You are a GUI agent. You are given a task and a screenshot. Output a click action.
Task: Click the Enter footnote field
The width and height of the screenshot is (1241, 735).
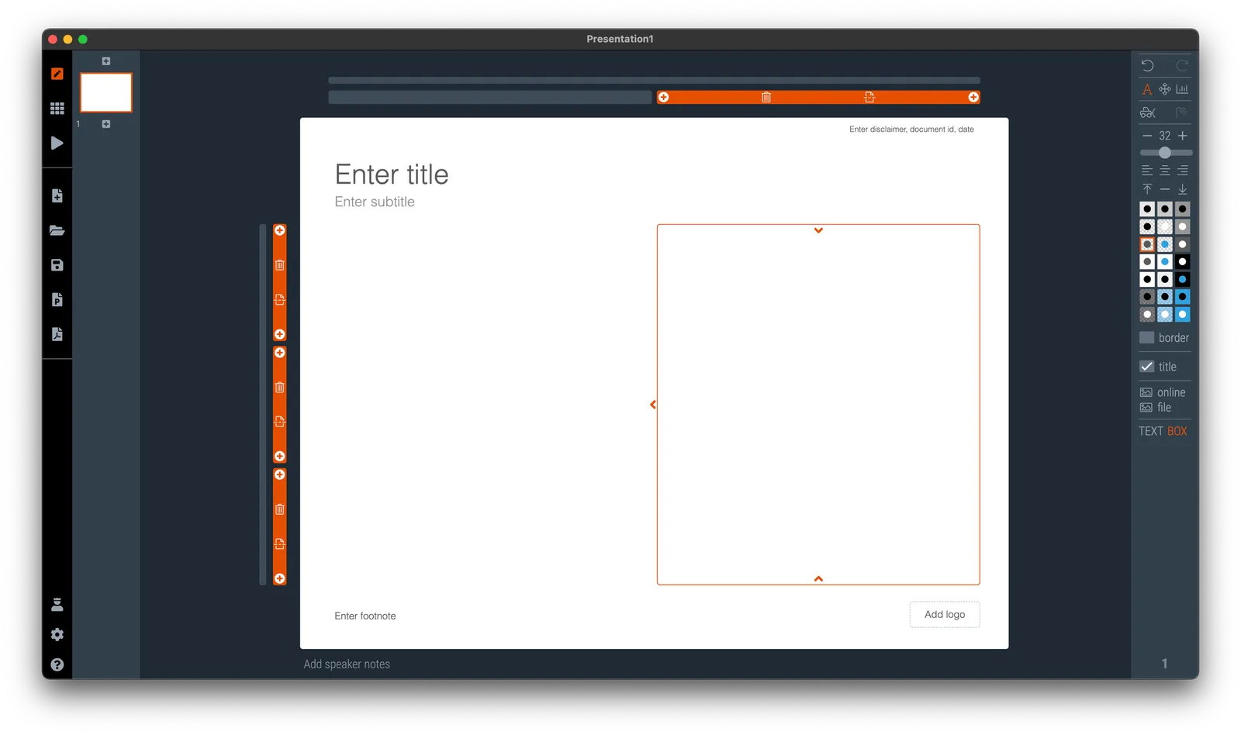tap(365, 616)
